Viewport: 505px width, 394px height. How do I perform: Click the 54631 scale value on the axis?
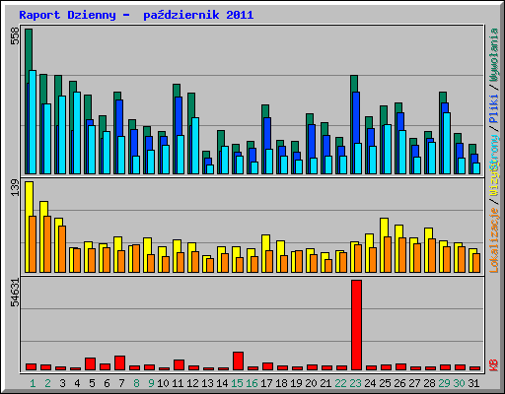15,293
